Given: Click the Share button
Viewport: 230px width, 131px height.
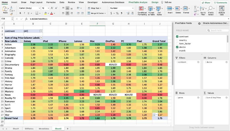Looking at the screenshot, I should coord(206,2).
